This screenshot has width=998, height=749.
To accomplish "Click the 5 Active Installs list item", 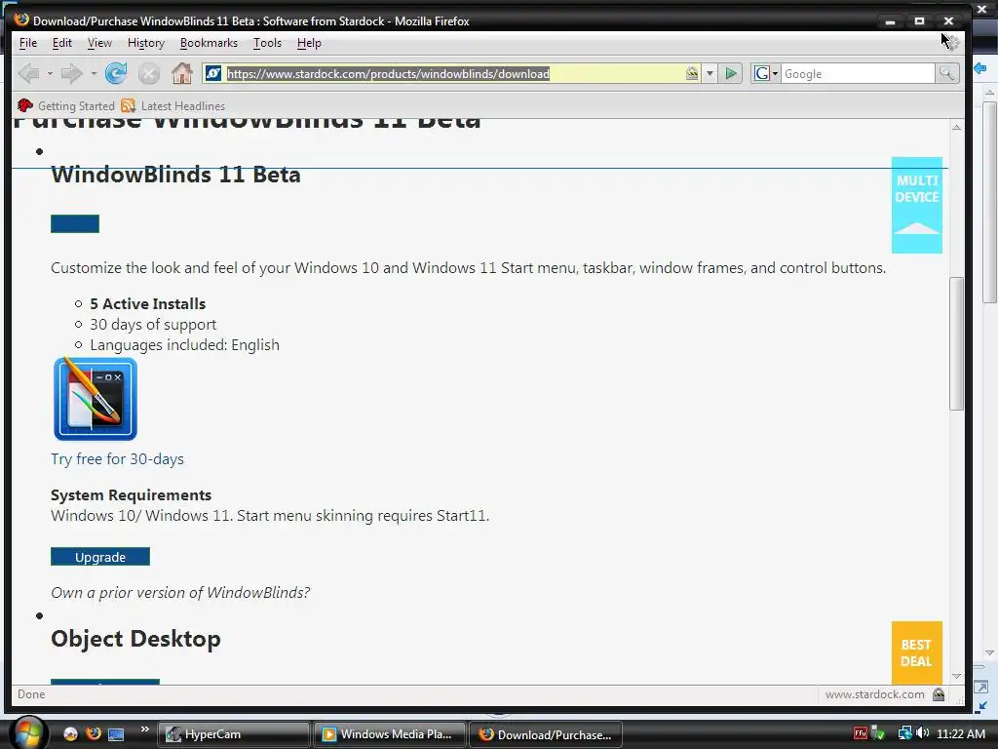I will [x=148, y=304].
